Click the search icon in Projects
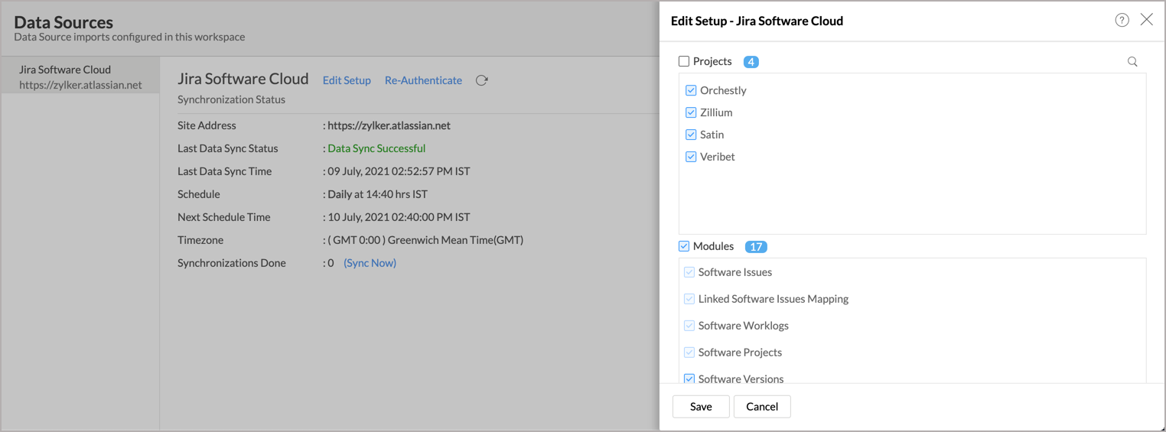 (1132, 62)
